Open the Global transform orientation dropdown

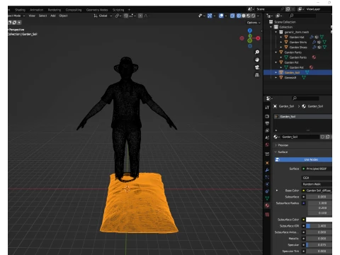point(103,16)
